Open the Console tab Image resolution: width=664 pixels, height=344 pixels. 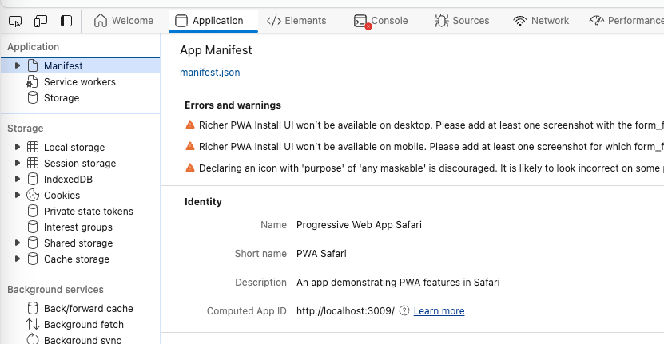[x=380, y=21]
